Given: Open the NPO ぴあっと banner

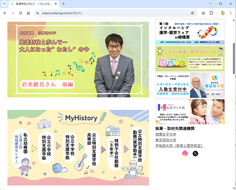Looking at the screenshot, I should pos(190,59).
